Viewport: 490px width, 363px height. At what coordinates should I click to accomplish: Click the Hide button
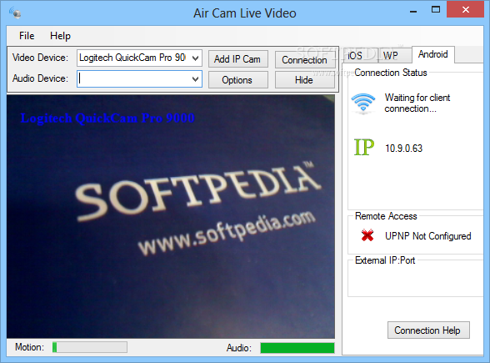305,80
